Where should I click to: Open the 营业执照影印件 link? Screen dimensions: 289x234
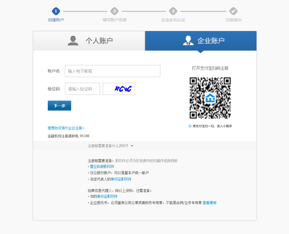click(x=102, y=166)
